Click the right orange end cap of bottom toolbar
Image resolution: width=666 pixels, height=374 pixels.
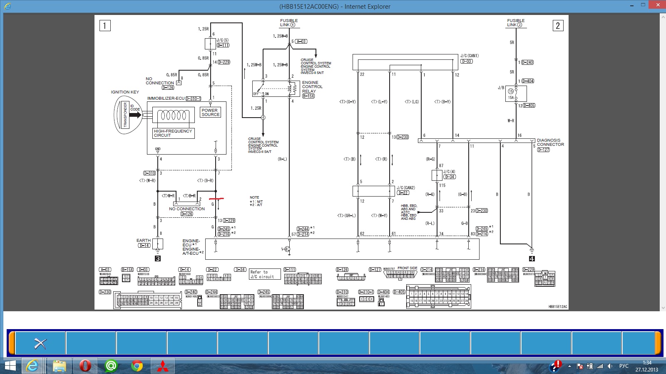658,343
